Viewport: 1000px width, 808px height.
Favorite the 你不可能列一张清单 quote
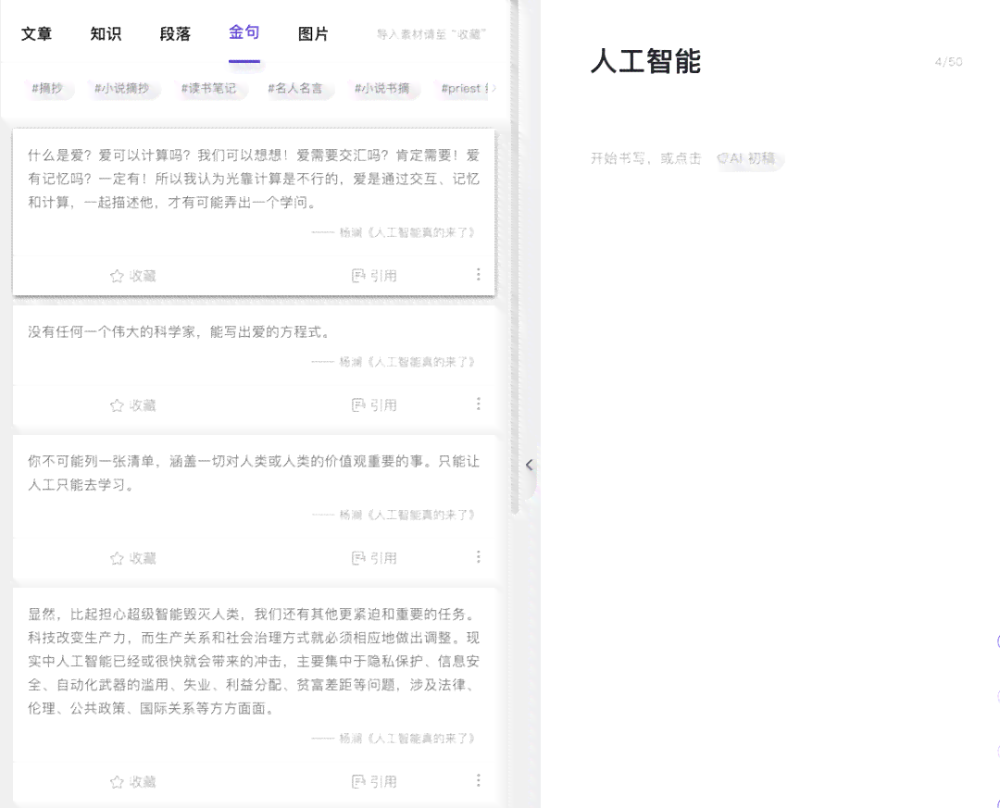[x=133, y=558]
